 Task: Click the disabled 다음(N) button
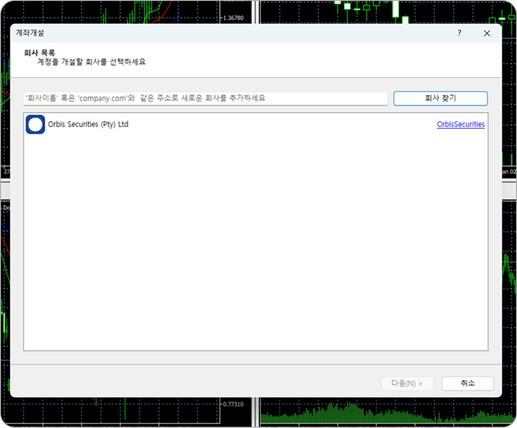coord(407,383)
